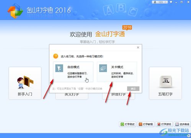Open settings gear in bottom right
191x138 pixels.
pyautogui.click(x=189, y=136)
